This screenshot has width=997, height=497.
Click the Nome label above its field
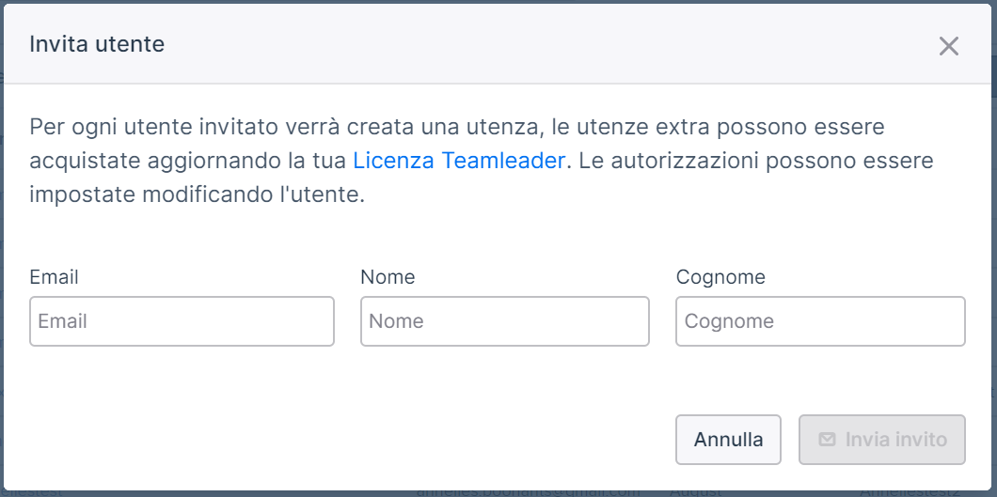[x=388, y=277]
